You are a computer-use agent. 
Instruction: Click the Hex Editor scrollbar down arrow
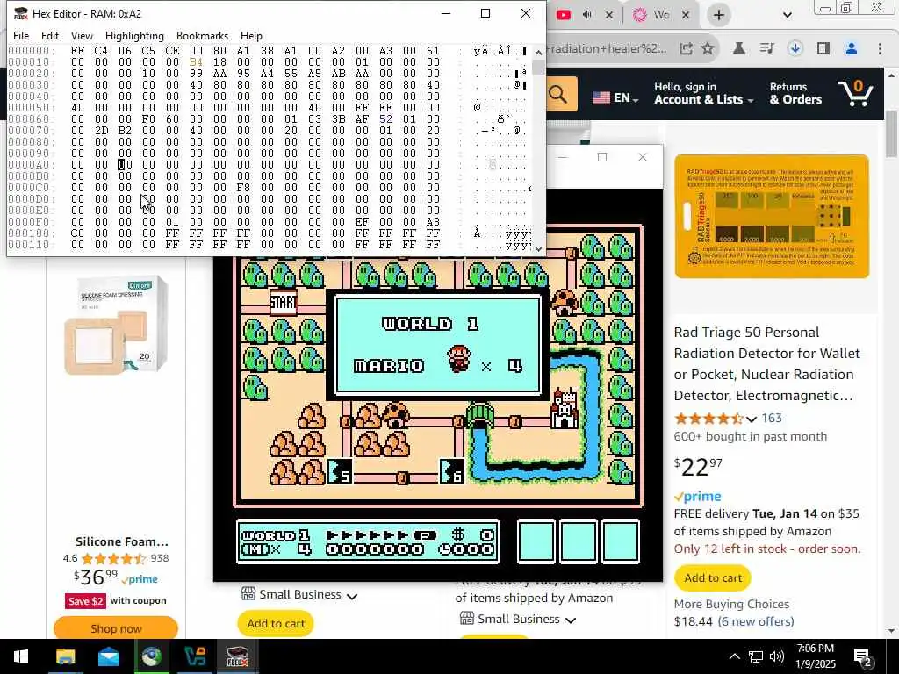click(538, 248)
